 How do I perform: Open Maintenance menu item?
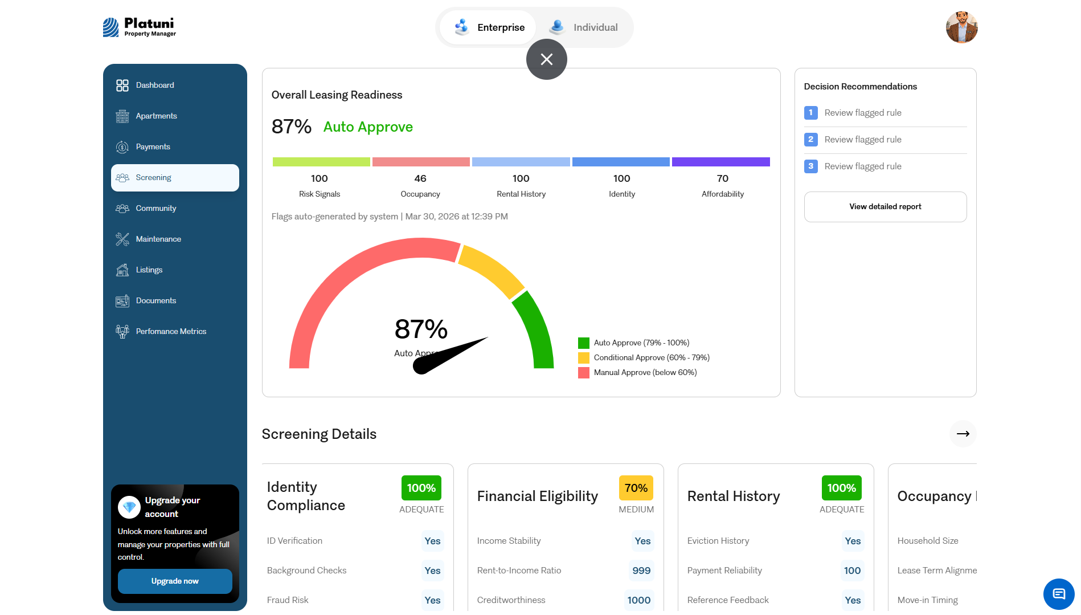click(175, 239)
